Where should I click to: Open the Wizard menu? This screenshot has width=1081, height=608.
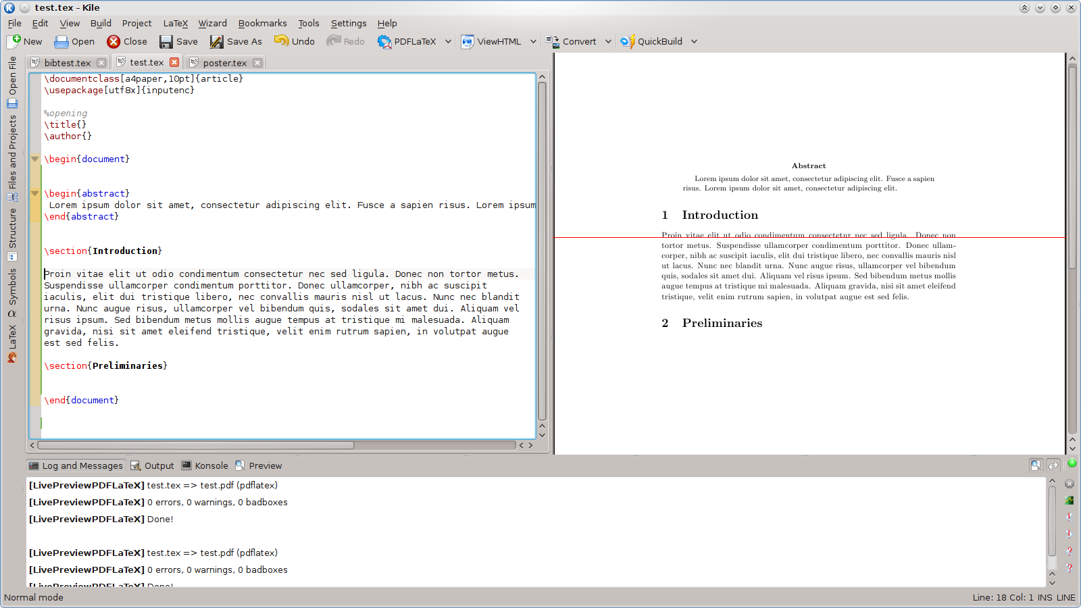point(213,23)
